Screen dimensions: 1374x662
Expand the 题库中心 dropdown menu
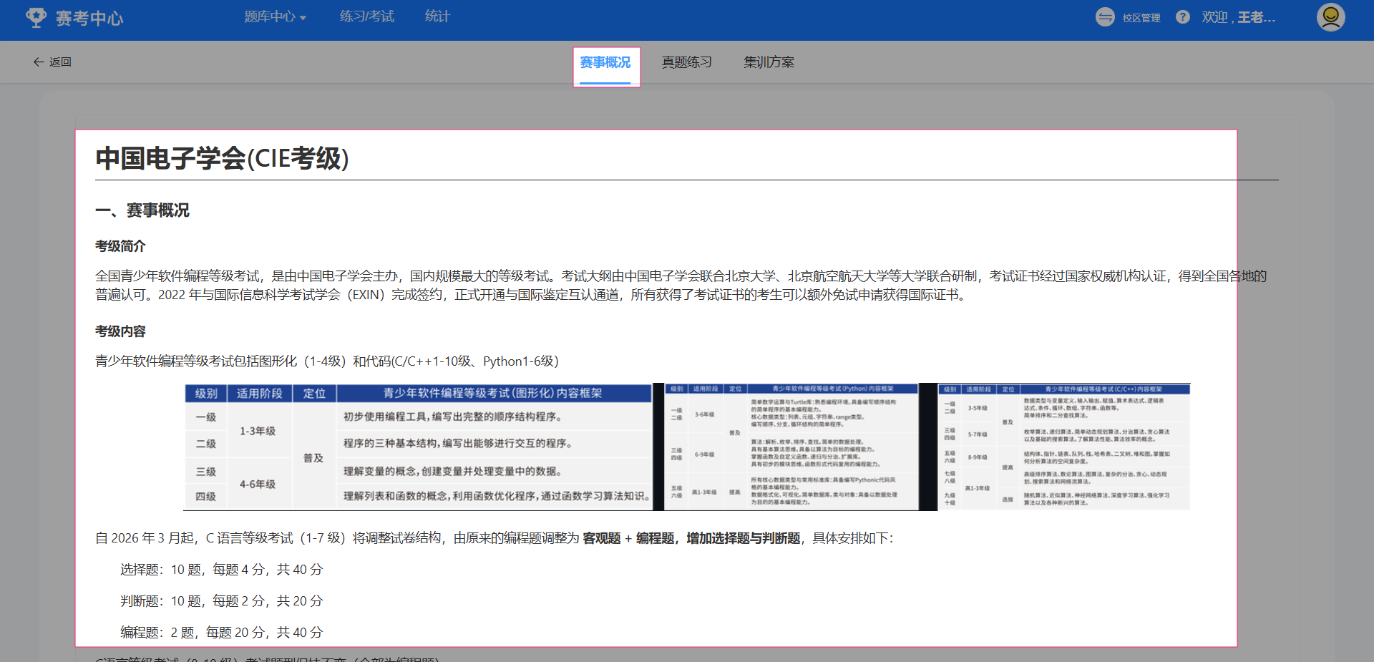tap(275, 16)
